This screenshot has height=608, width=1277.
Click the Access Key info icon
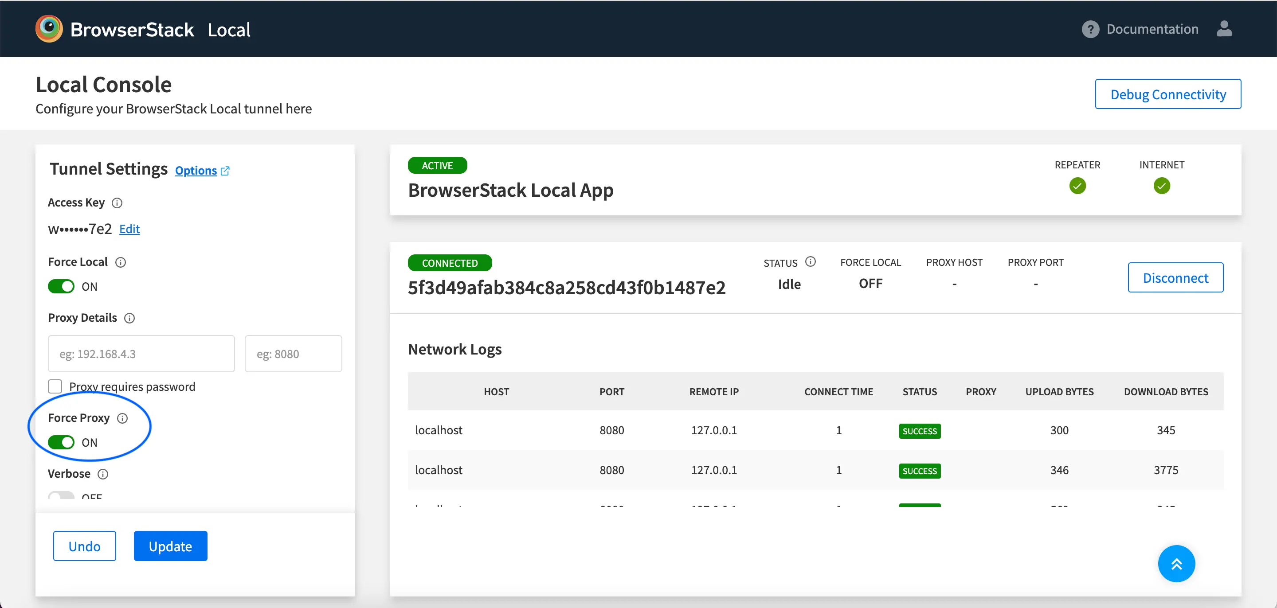[117, 203]
